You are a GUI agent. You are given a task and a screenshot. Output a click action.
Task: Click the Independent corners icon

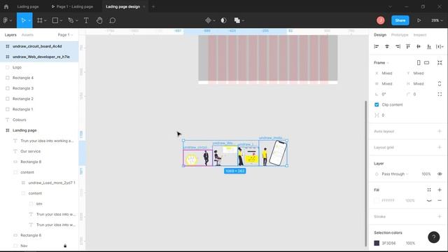pyautogui.click(x=440, y=94)
